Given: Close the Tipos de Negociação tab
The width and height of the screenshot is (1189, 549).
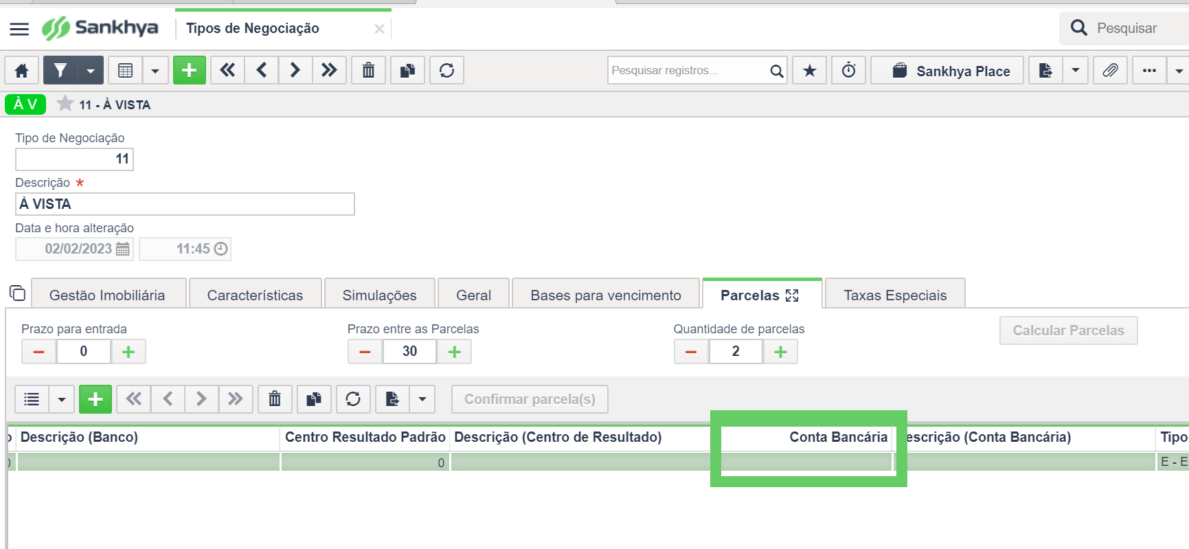Looking at the screenshot, I should 379,29.
